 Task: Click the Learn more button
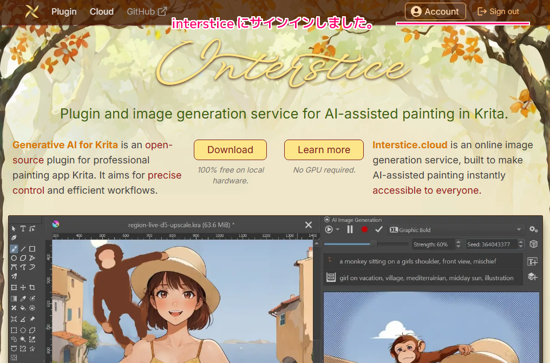point(324,150)
